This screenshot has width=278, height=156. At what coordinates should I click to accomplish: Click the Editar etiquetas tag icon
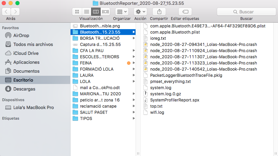coord(185,12)
